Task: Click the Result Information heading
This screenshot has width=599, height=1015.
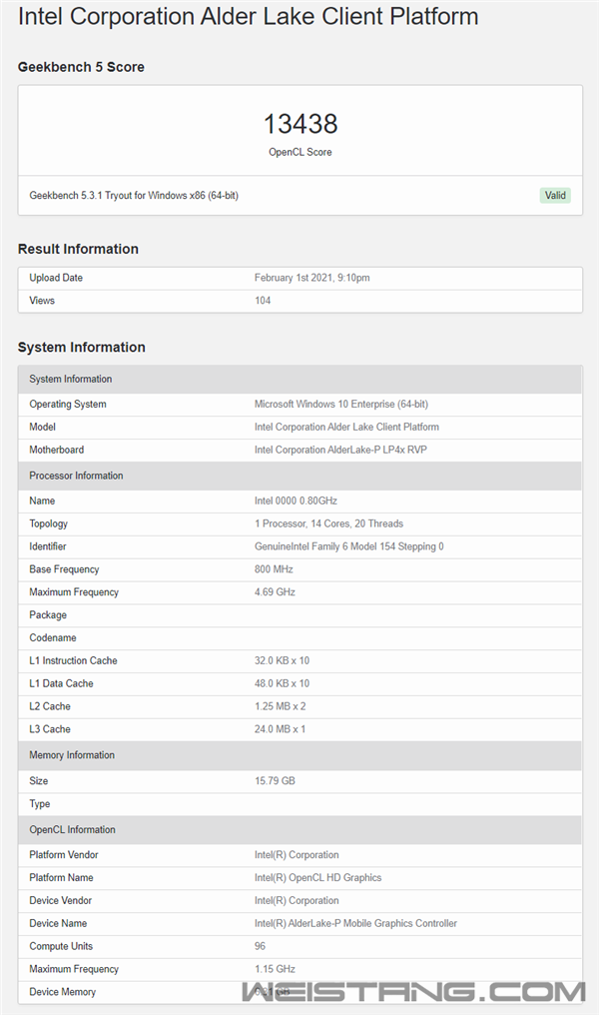Action: click(x=78, y=249)
